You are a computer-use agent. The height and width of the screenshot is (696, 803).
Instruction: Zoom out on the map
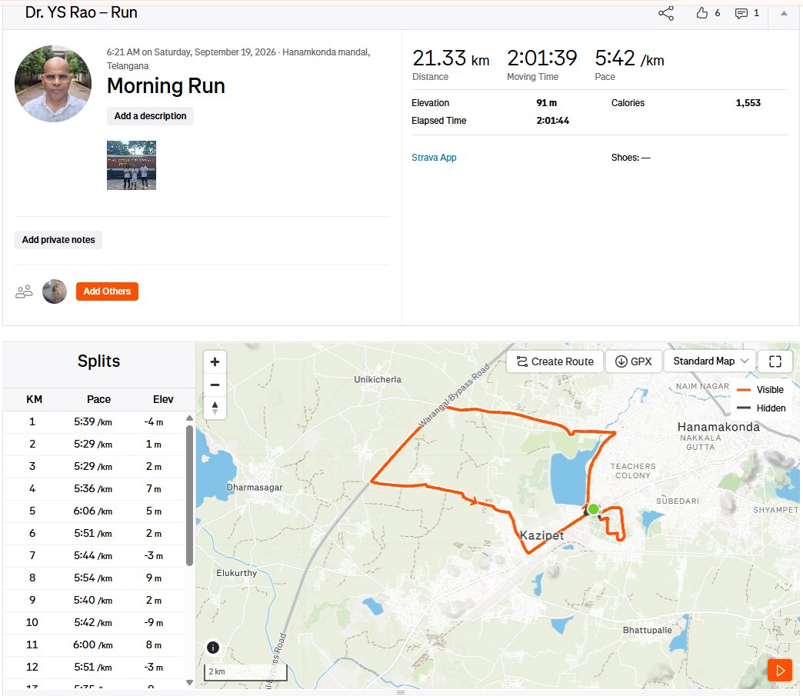pos(215,385)
